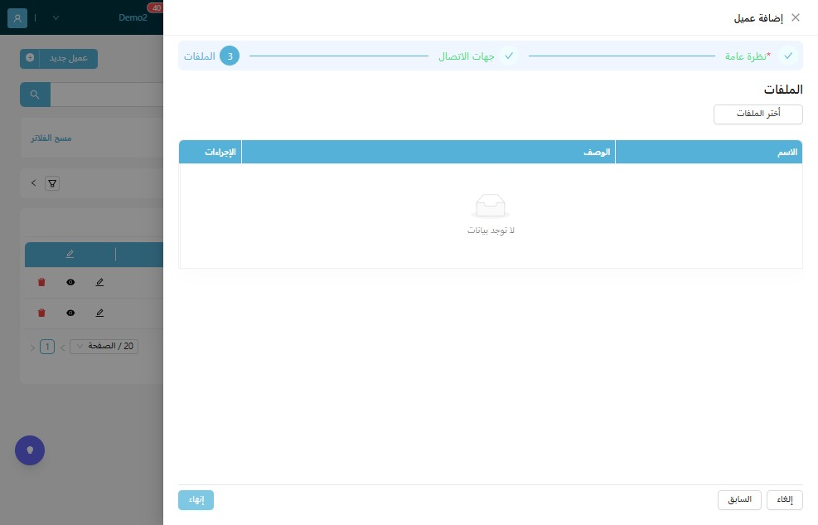The height and width of the screenshot is (525, 818).
Task: Close the إضافة عميل drawer with X icon
Action: pos(795,17)
